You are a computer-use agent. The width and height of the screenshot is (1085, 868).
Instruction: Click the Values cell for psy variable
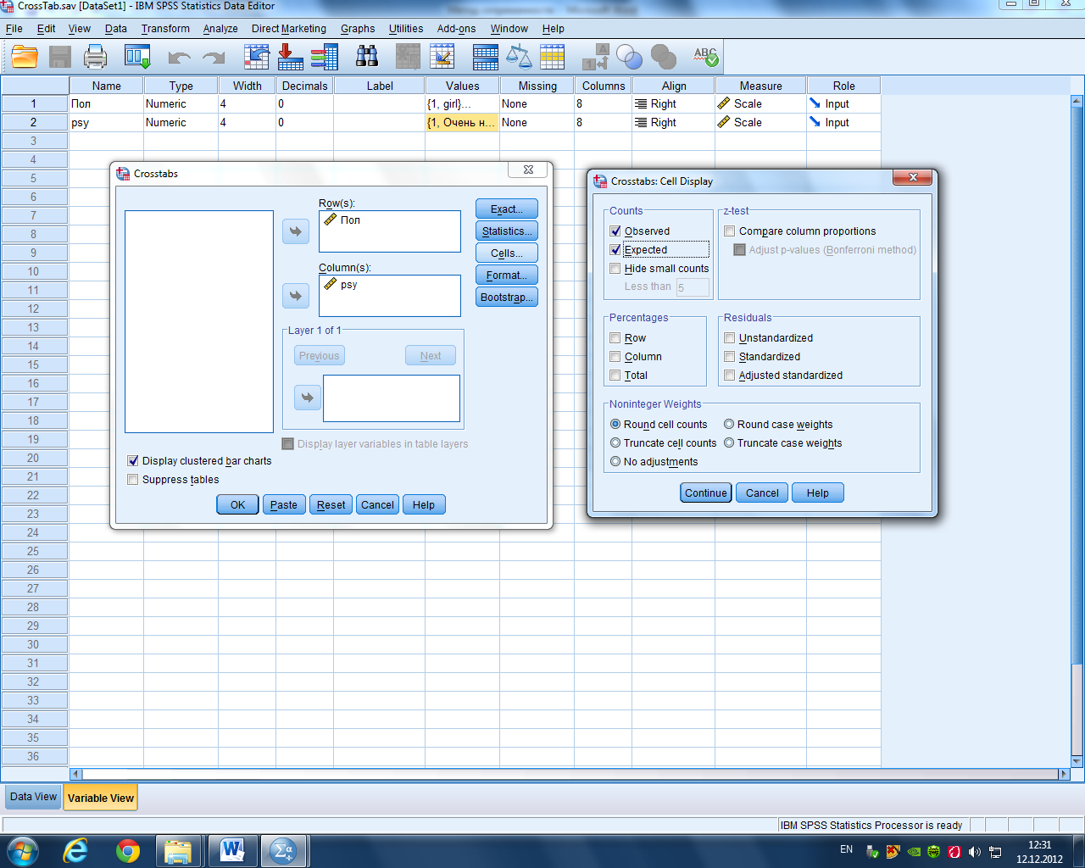461,123
